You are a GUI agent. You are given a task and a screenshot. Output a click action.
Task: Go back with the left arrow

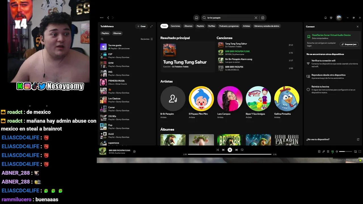[x=108, y=18]
